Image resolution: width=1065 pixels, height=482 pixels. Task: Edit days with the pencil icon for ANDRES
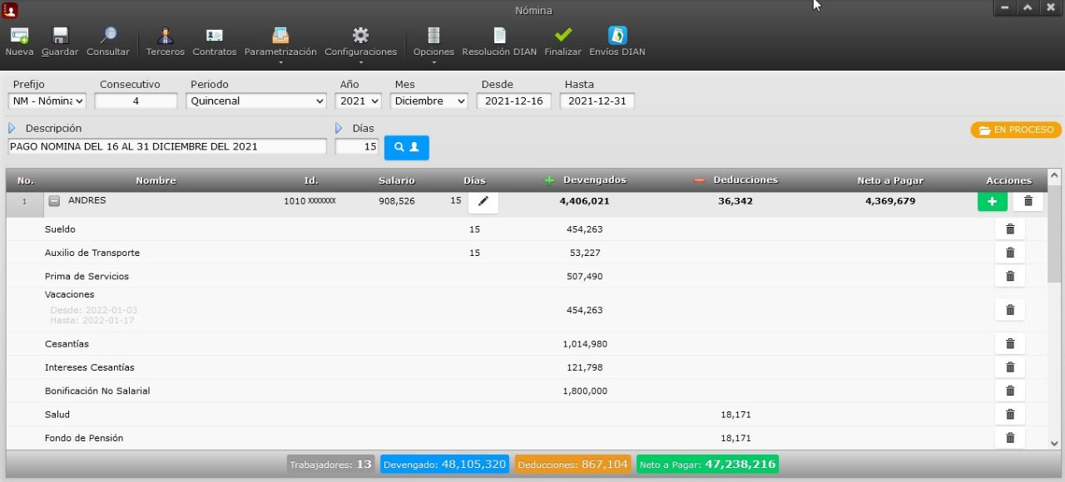coord(483,201)
